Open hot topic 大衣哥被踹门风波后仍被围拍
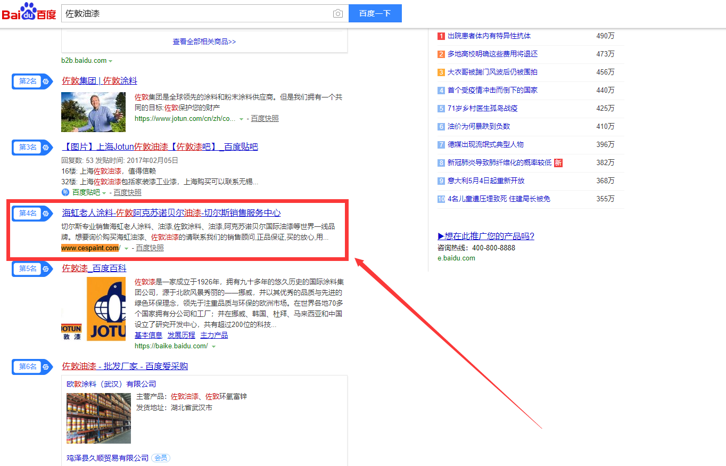Screen dimensions: 726x466 point(492,72)
